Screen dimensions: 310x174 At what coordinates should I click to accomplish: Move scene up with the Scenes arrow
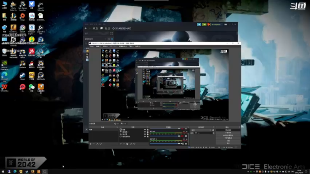[98, 144]
